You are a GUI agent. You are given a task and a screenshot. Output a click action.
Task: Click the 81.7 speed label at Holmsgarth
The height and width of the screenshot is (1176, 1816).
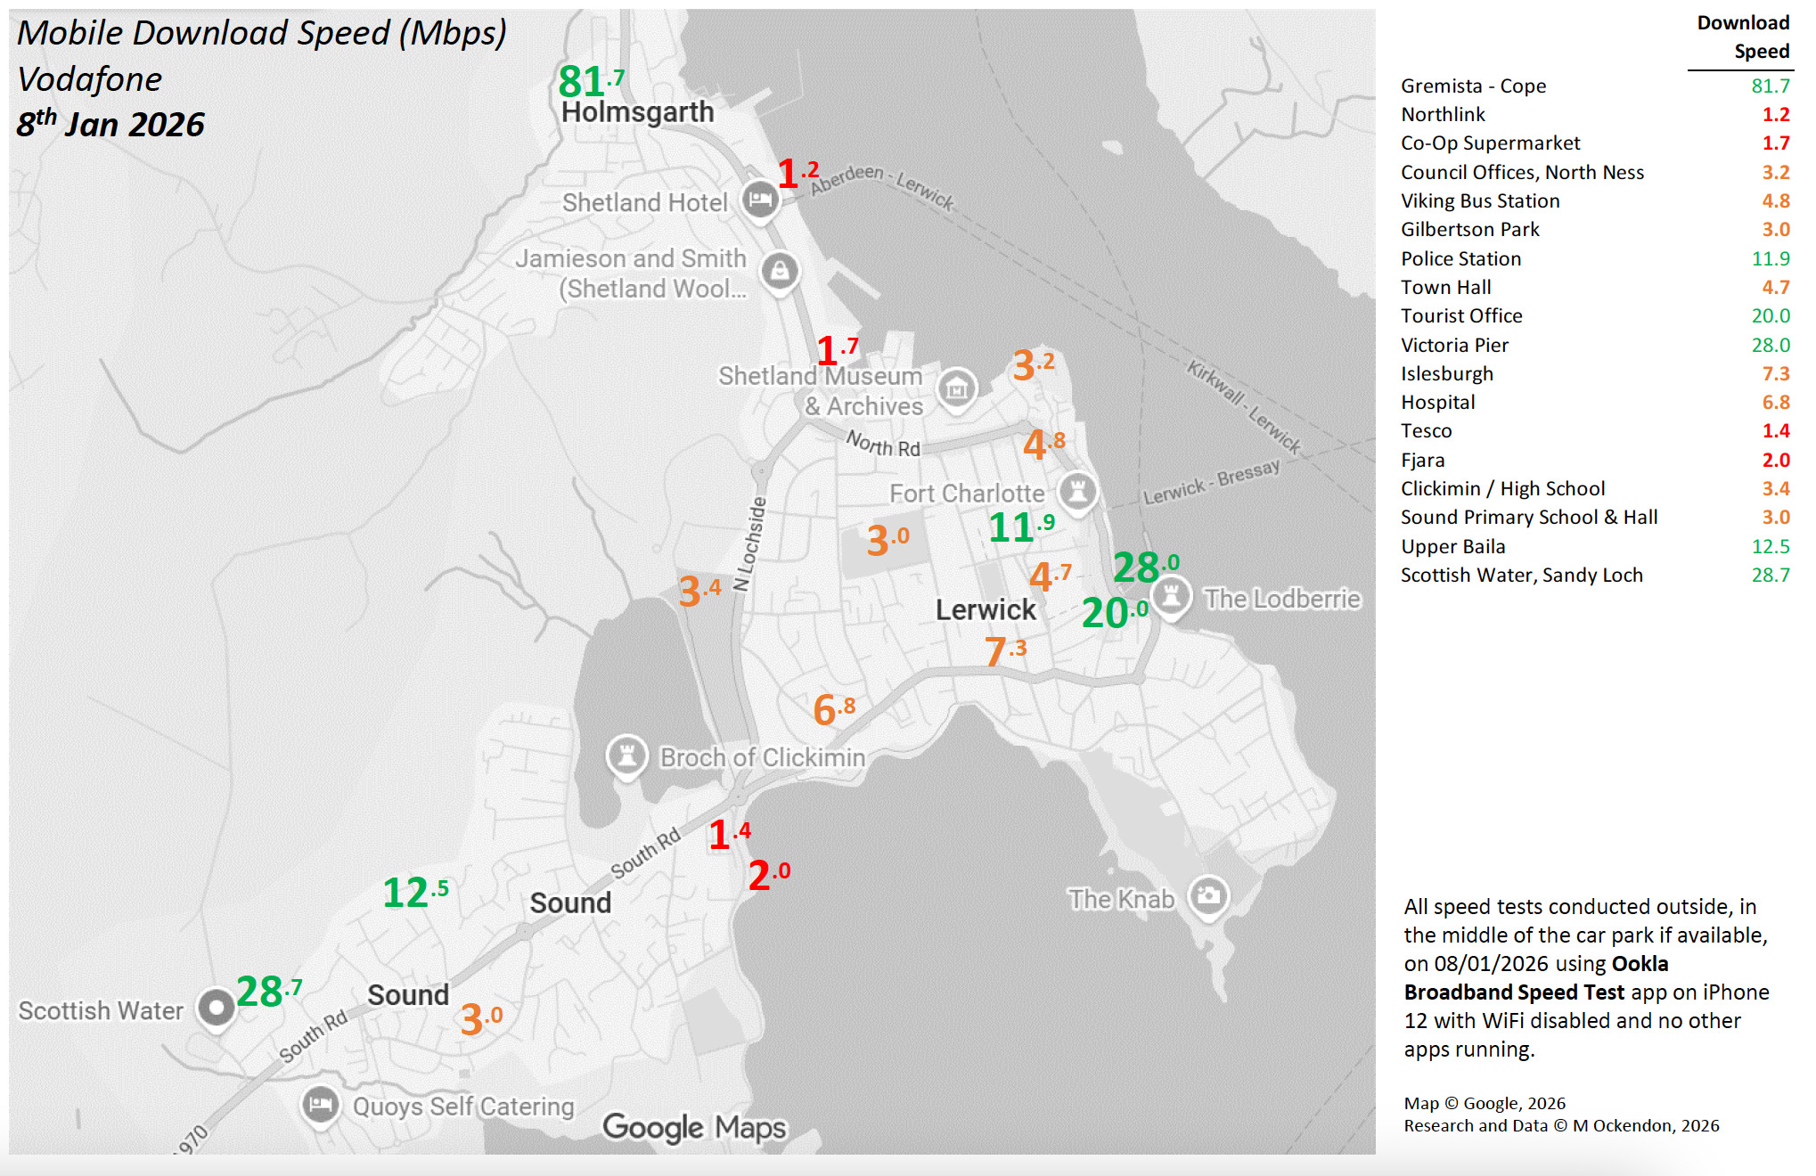[x=590, y=81]
